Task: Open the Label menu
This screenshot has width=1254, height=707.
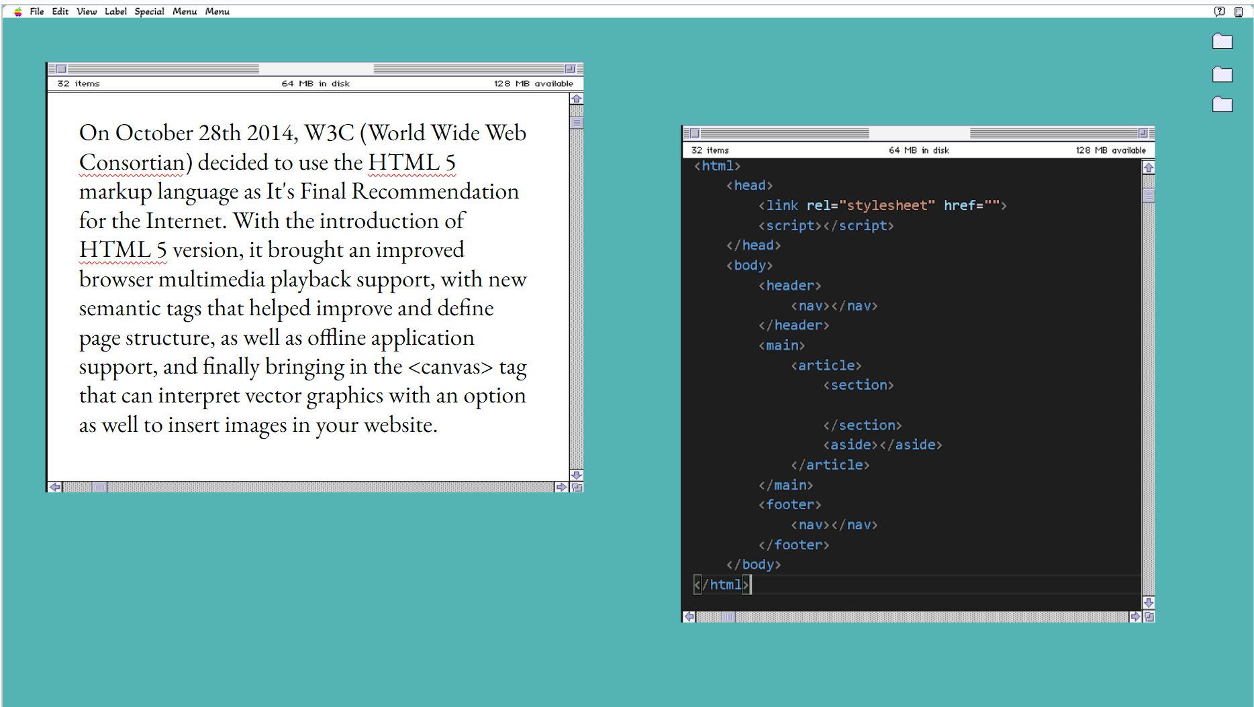Action: [x=115, y=11]
